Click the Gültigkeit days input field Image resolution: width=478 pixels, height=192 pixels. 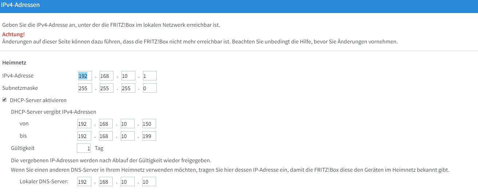point(84,148)
